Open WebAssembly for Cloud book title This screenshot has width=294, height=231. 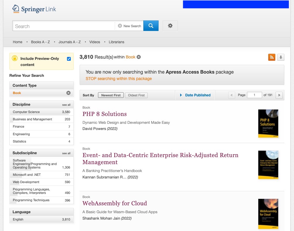pos(115,203)
